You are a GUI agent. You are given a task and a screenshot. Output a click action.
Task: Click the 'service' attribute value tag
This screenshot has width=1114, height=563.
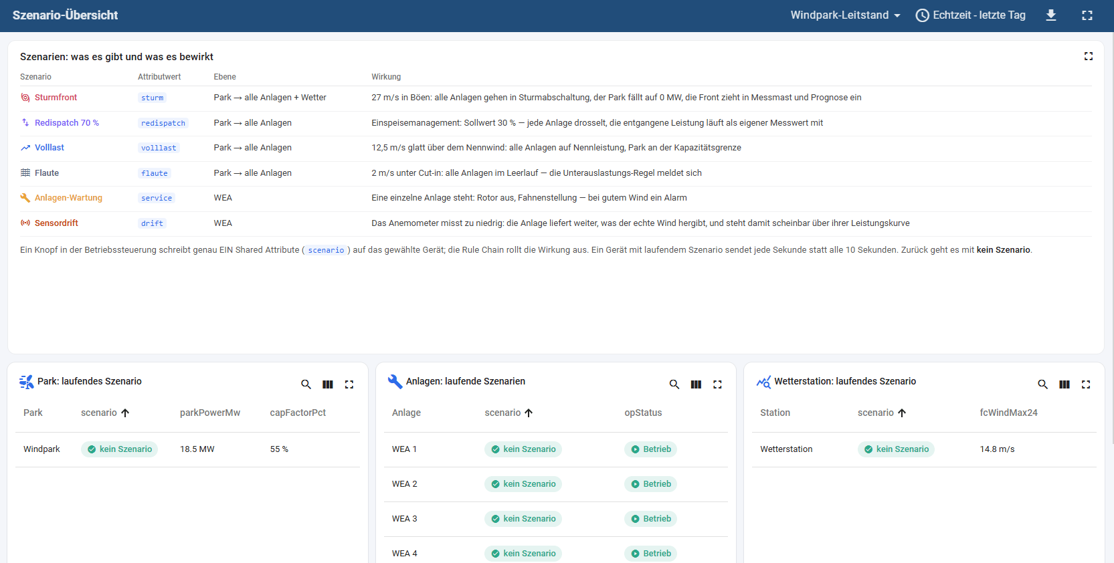pyautogui.click(x=157, y=198)
